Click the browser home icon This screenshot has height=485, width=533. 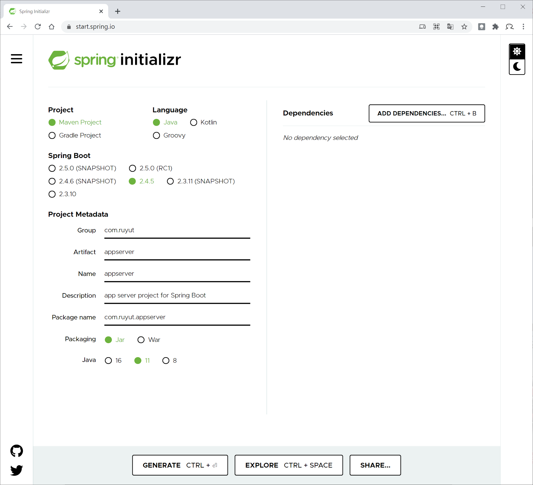pos(52,27)
